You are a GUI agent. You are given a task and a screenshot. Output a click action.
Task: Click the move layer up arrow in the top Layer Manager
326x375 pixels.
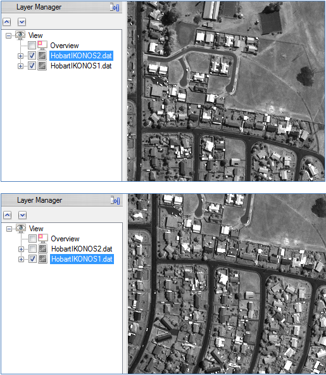click(7, 22)
